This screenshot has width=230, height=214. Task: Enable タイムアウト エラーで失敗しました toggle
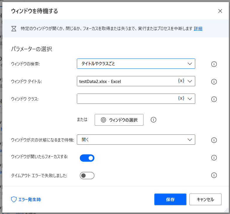coord(87,176)
